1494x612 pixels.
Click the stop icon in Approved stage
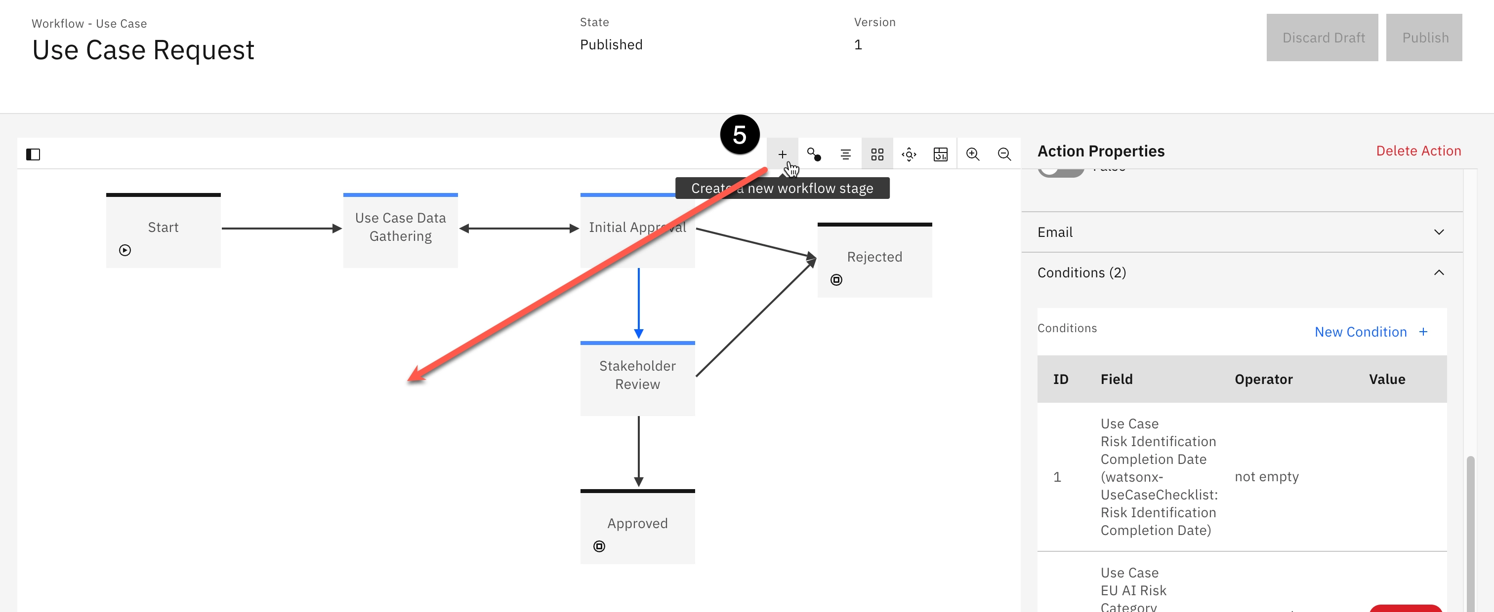click(599, 546)
